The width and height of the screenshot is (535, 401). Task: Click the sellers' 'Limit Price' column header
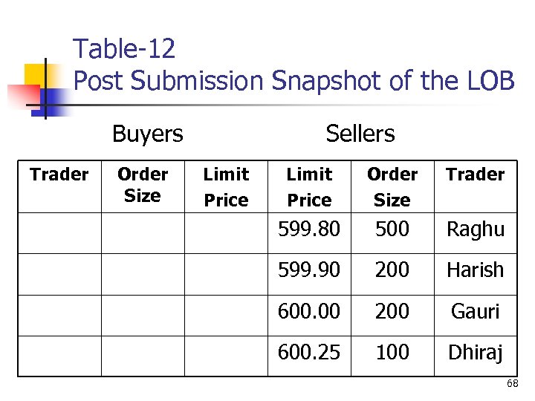[x=309, y=186]
